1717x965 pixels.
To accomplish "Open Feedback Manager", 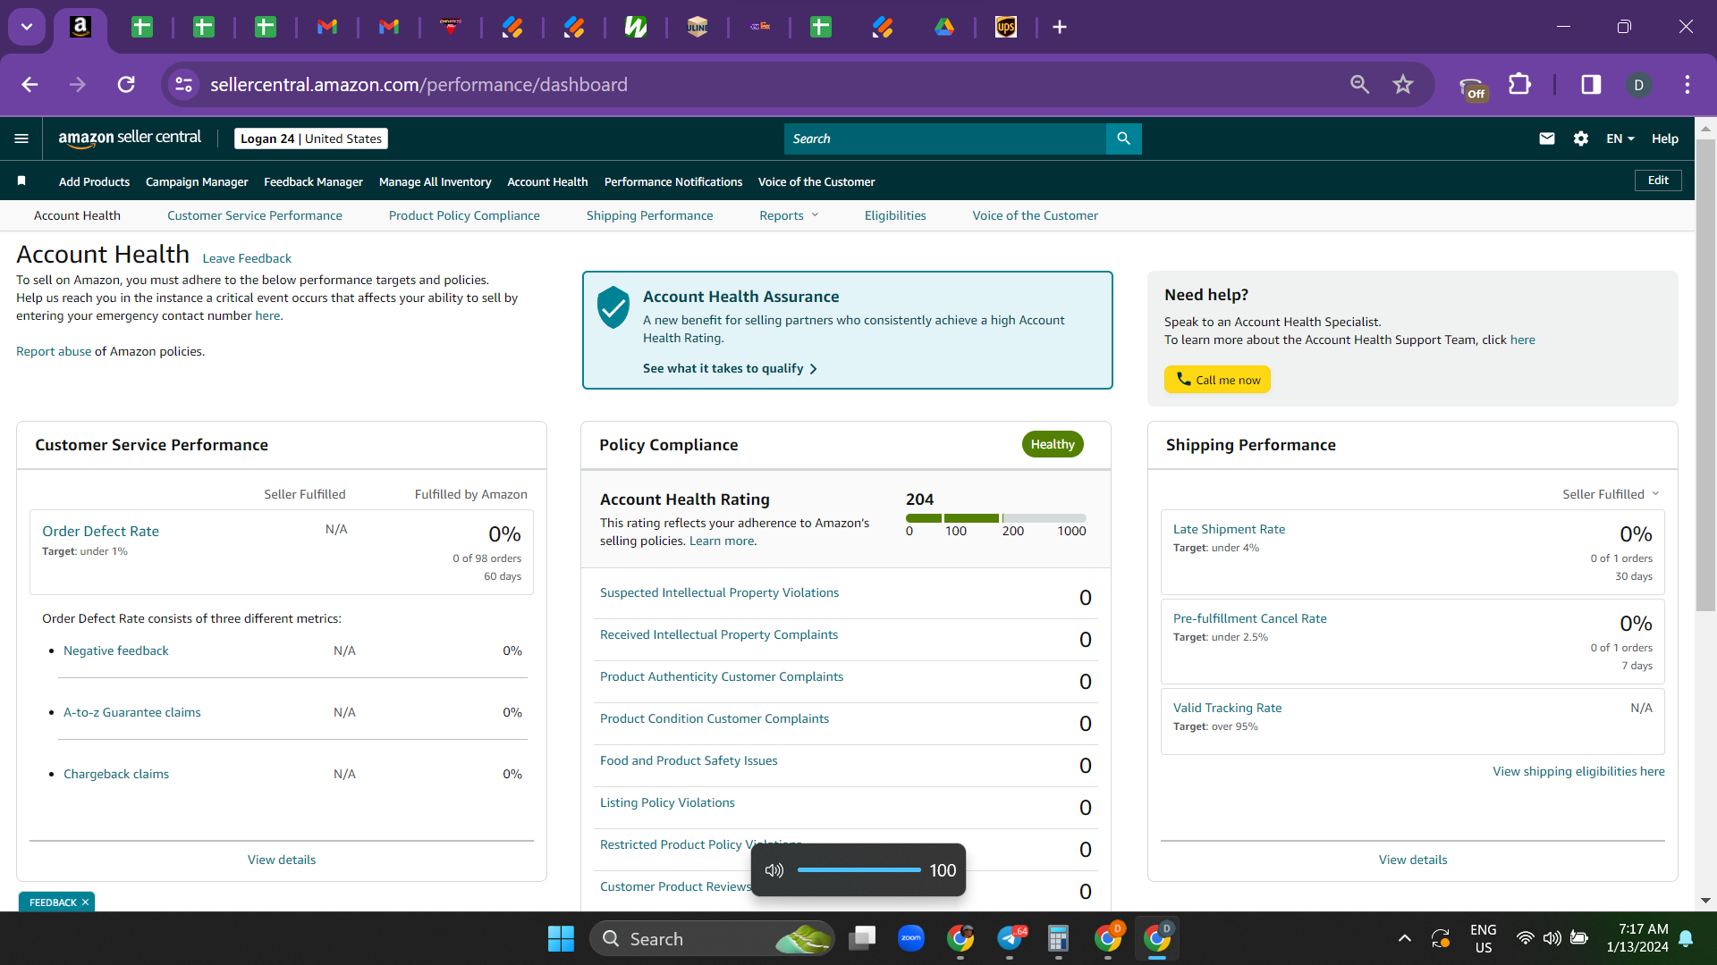I will [313, 181].
